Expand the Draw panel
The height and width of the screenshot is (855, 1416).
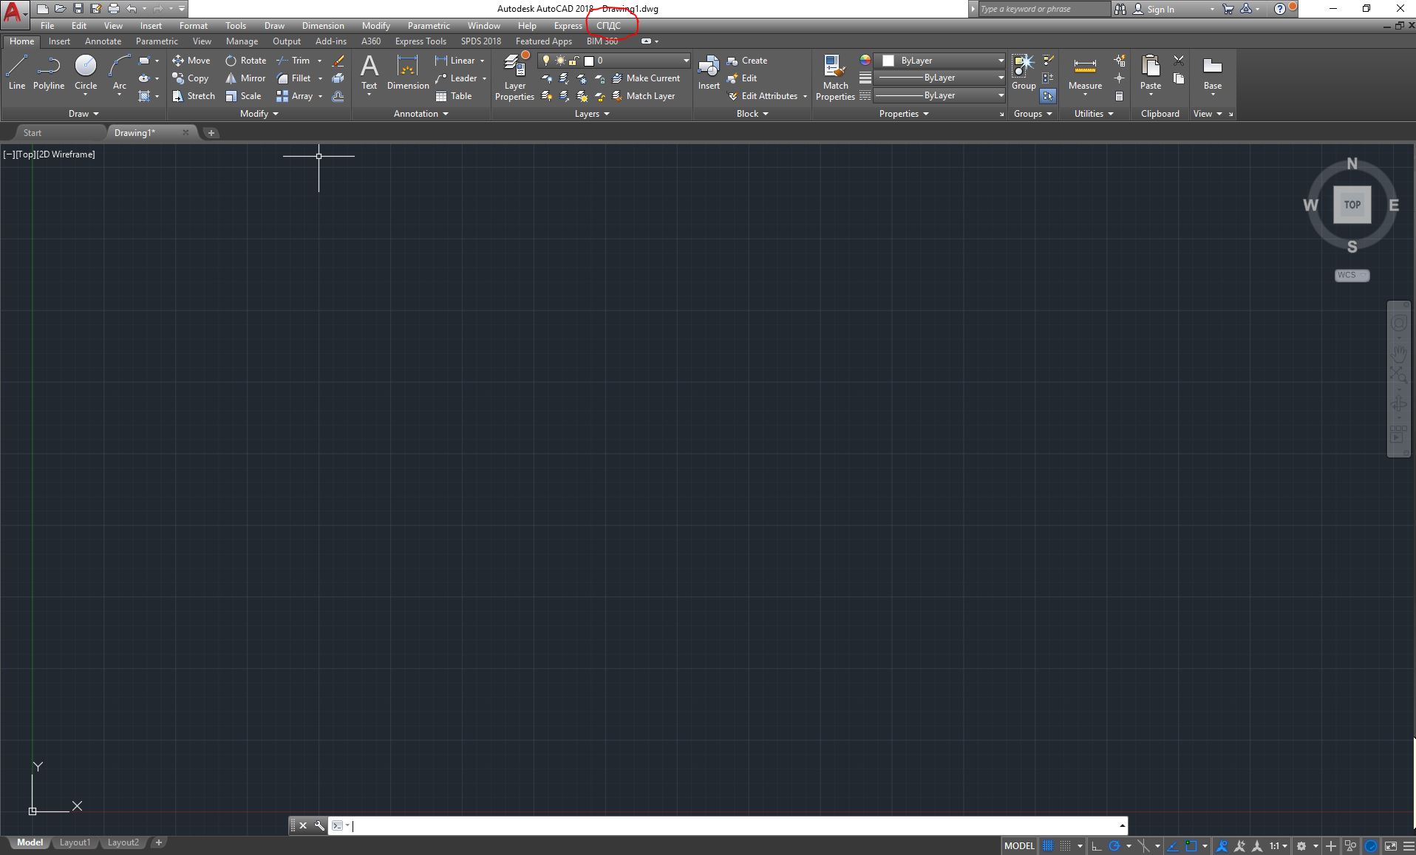click(x=95, y=113)
